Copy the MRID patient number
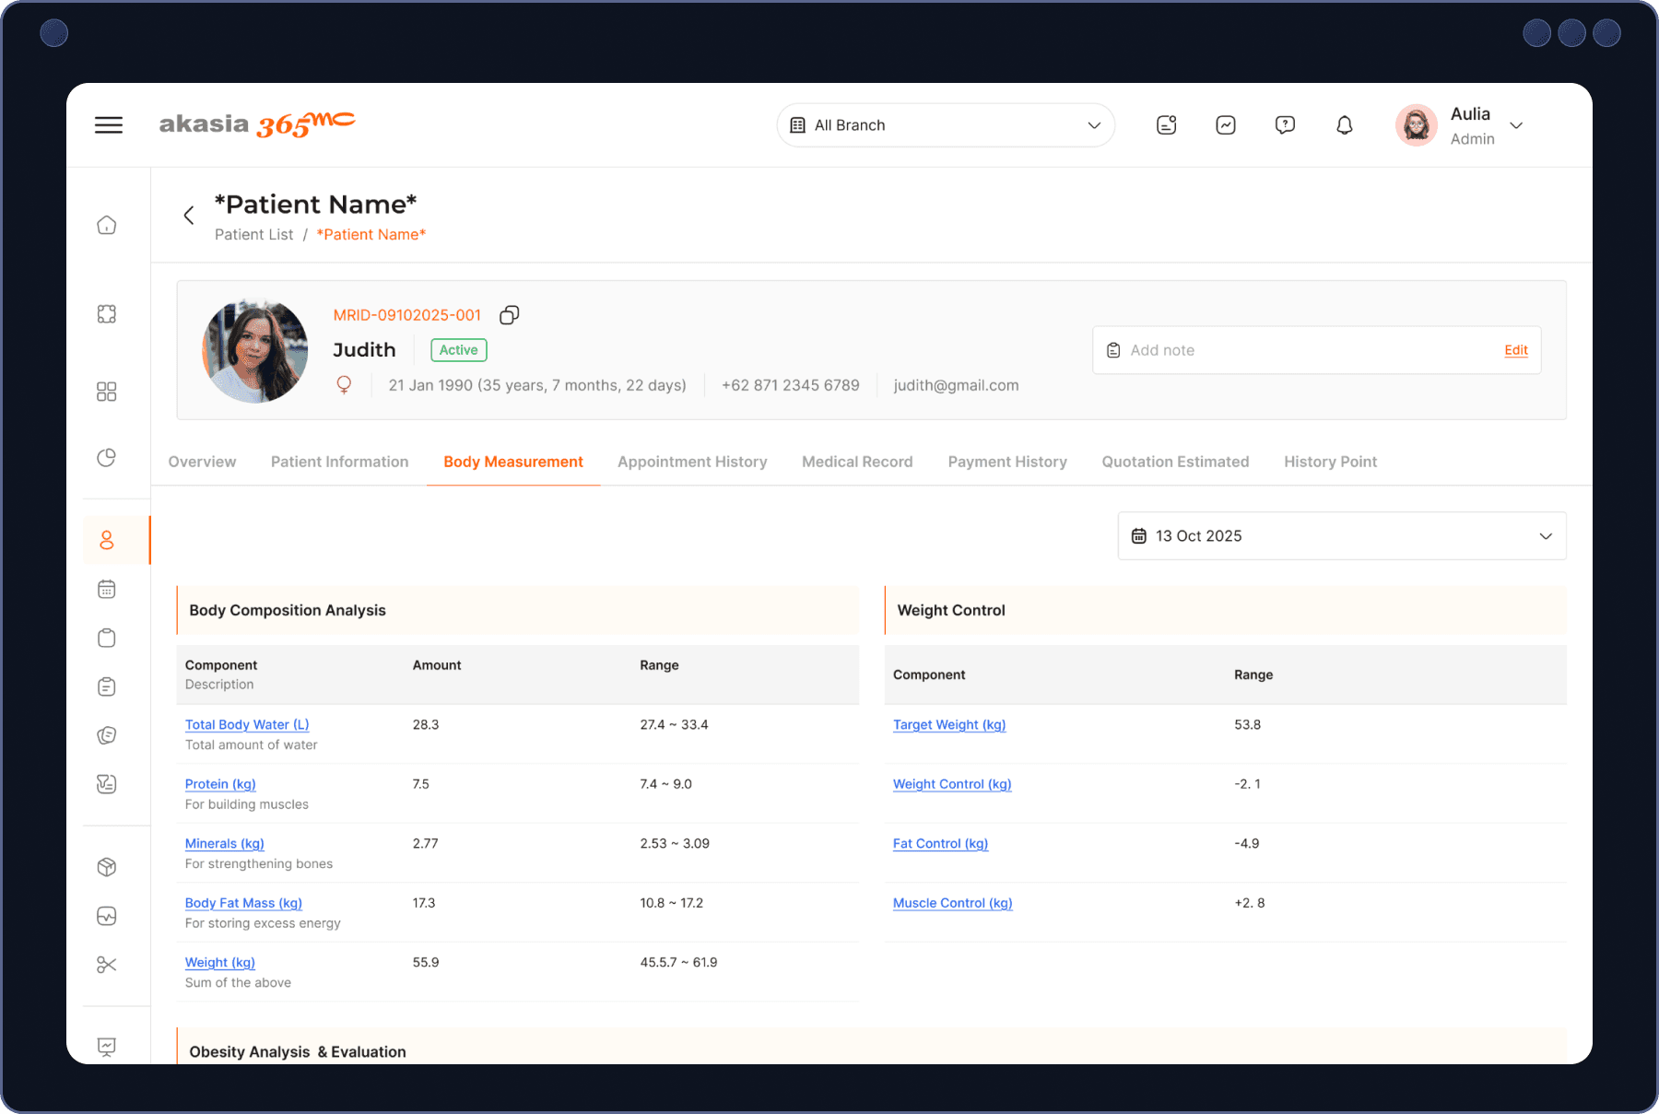 tap(509, 315)
